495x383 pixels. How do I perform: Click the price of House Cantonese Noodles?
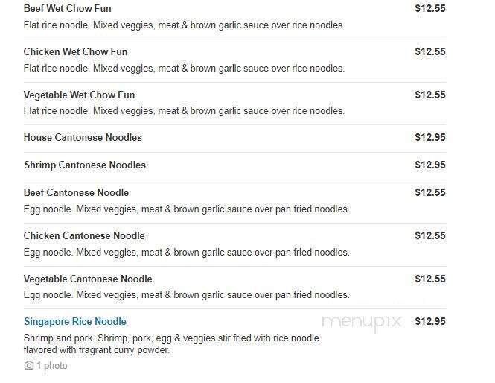(x=430, y=138)
